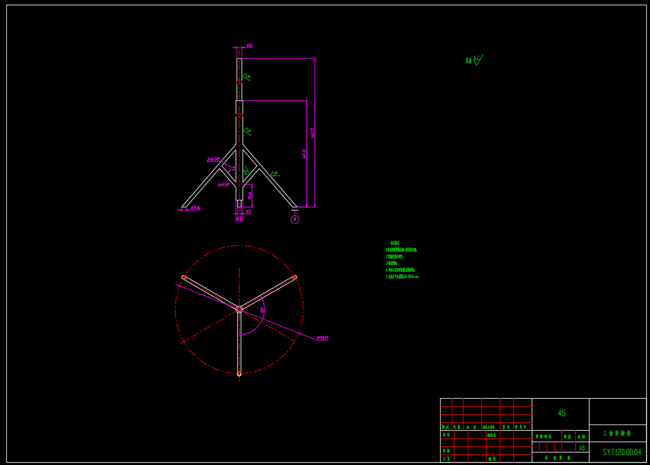Click the green roughness triangle on upper shaft
Screen dimensions: 650x465
(246, 77)
